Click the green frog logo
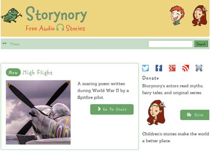The image size is (211, 155). pyautogui.click(x=12, y=15)
